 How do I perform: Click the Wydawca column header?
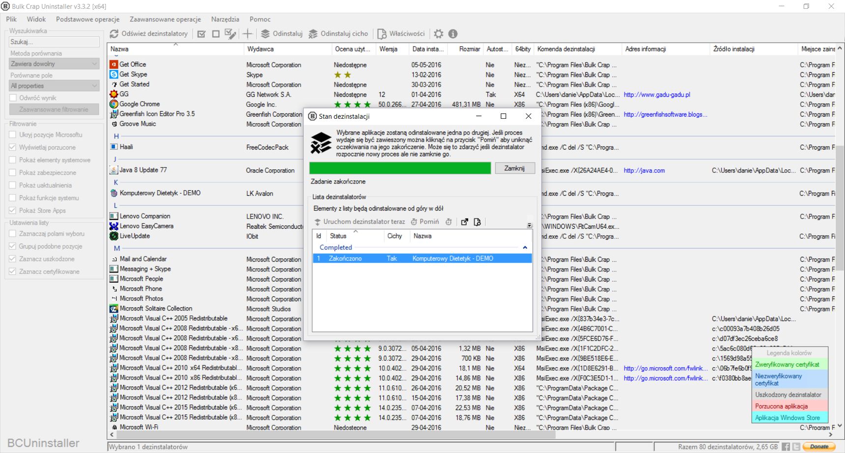tap(288, 49)
